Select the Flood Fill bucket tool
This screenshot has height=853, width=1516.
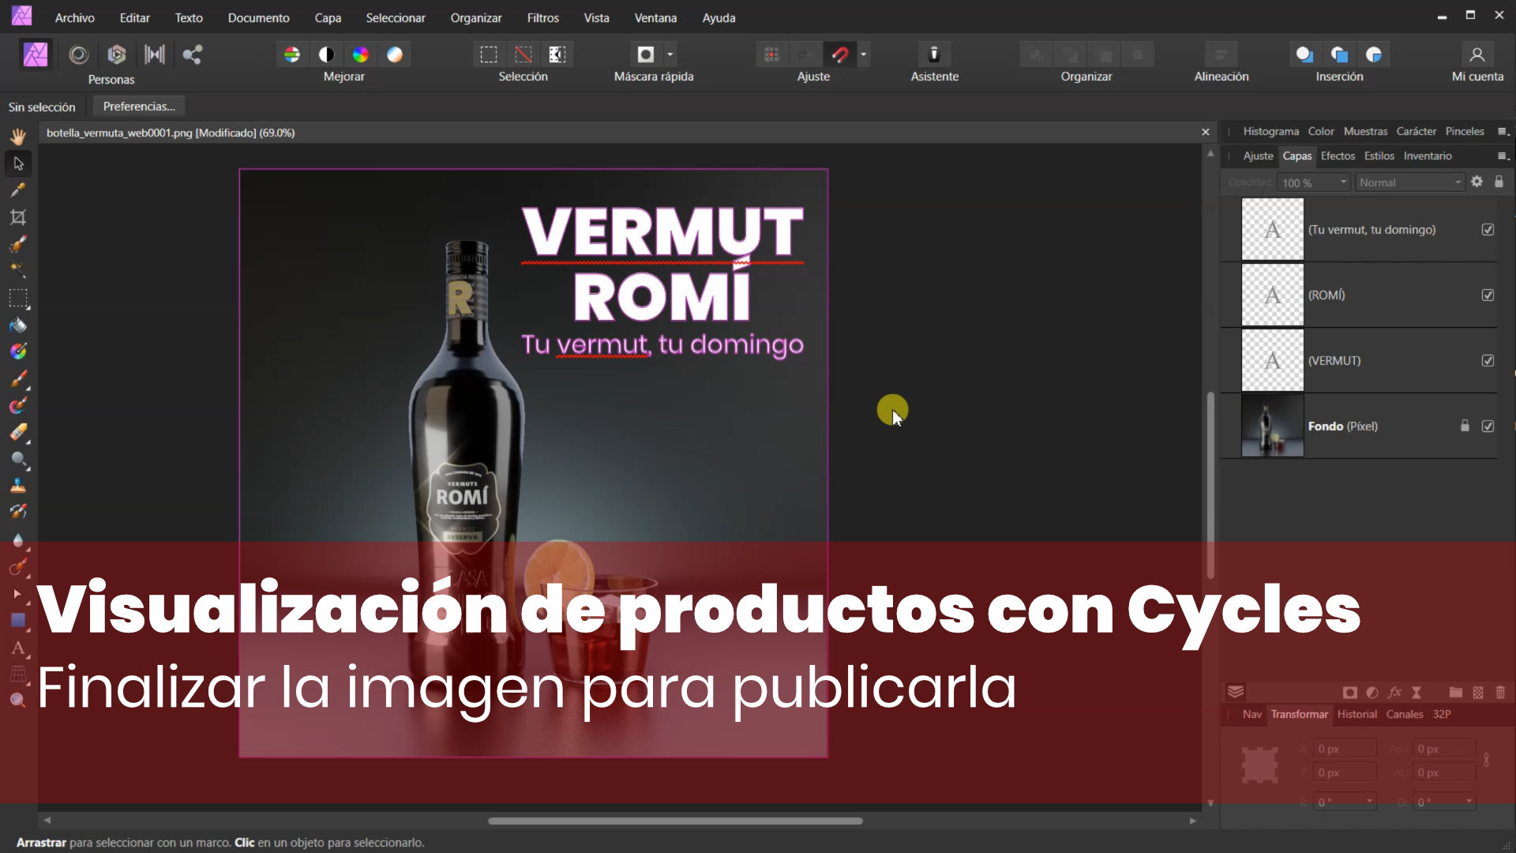coord(18,325)
